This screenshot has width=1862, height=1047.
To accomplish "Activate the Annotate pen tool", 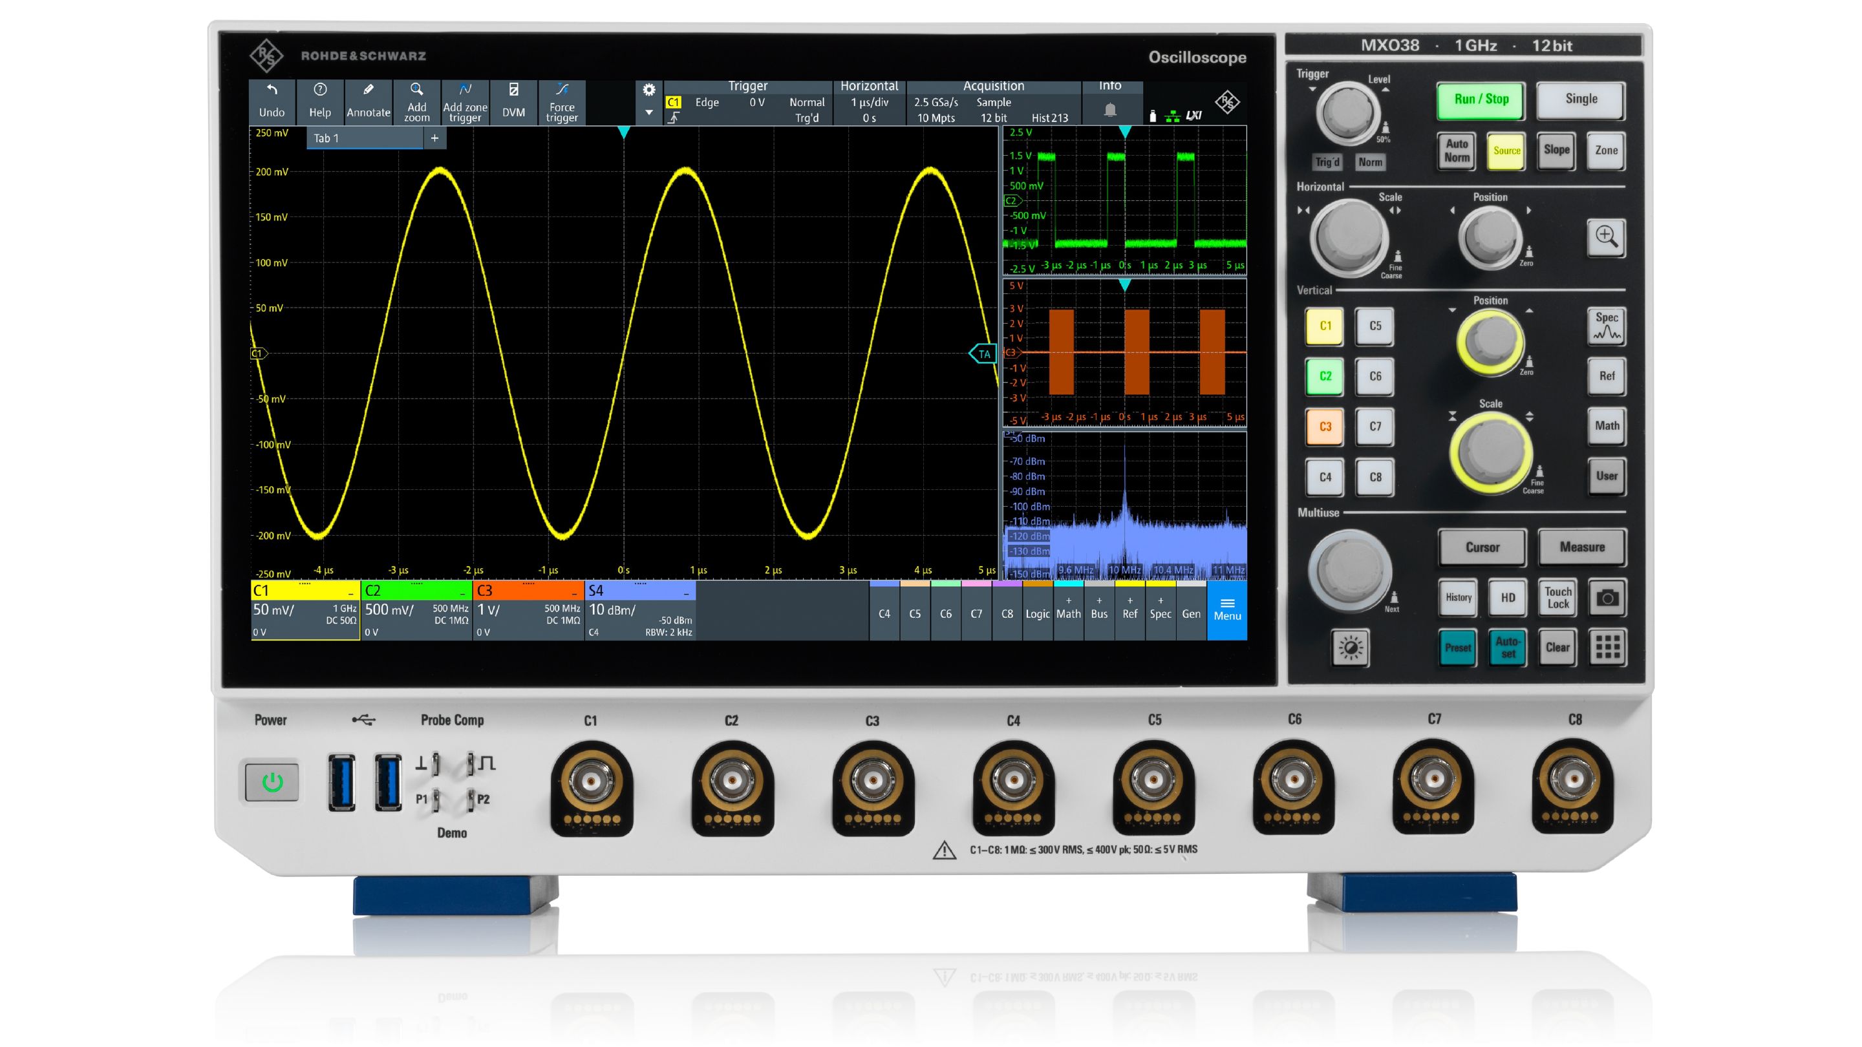I will pos(369,101).
